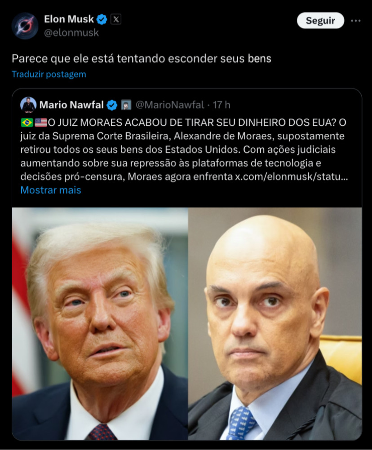This screenshot has width=372, height=450.
Task: Open the three-dot more options menu
Action: pyautogui.click(x=356, y=21)
